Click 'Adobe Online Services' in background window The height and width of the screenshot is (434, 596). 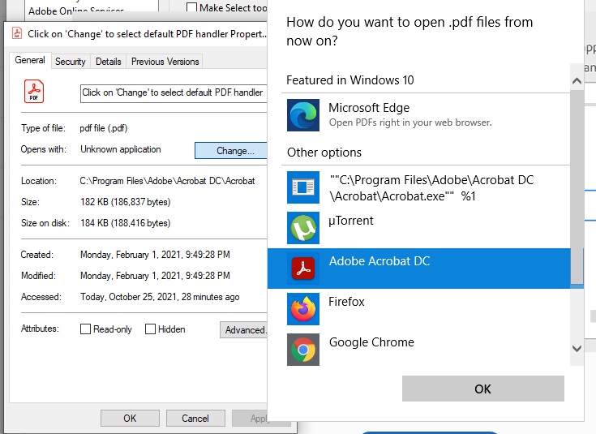76,11
